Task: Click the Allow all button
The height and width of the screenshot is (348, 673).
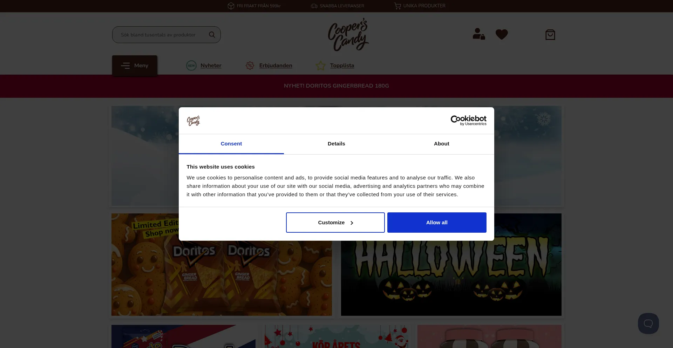Action: 437,223
